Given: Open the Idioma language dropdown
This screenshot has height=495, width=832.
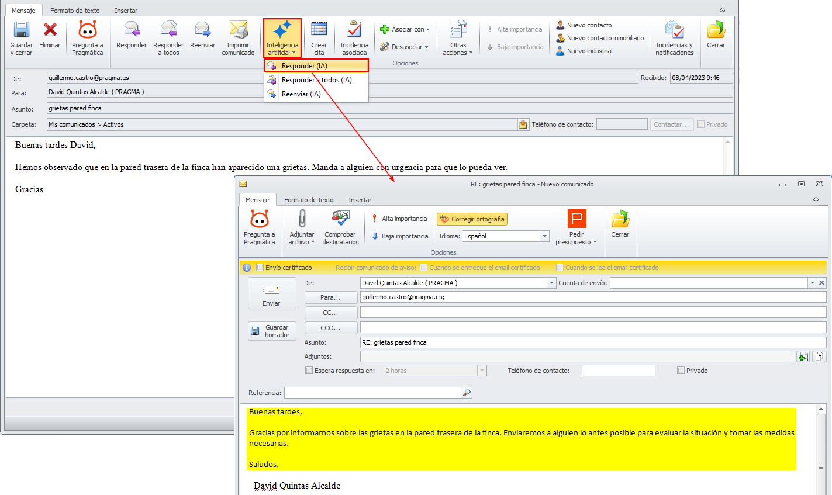Looking at the screenshot, I should pos(544,236).
